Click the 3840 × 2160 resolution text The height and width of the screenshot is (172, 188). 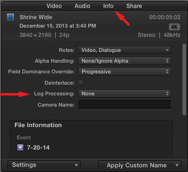(35, 35)
